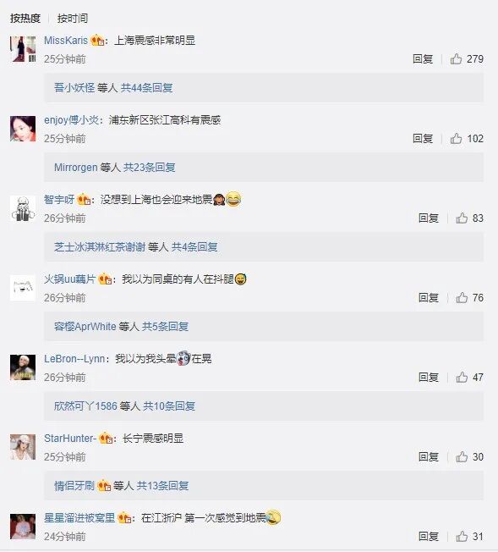Viewport: 498px width, 552px height.
Task: Open LeBron--Lynn's username link
Action: point(74,359)
